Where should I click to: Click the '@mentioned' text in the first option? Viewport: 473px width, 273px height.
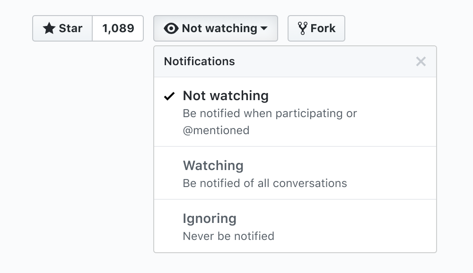[x=216, y=130]
